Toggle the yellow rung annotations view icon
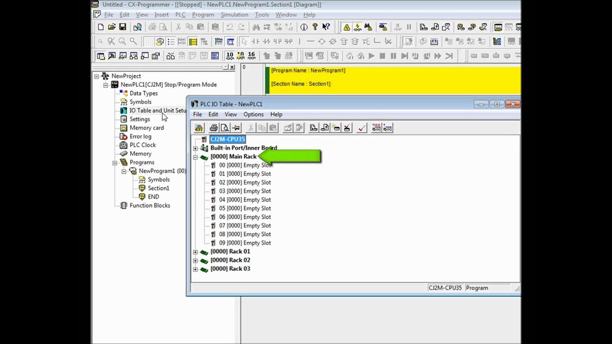The width and height of the screenshot is (612, 344). coord(193,42)
